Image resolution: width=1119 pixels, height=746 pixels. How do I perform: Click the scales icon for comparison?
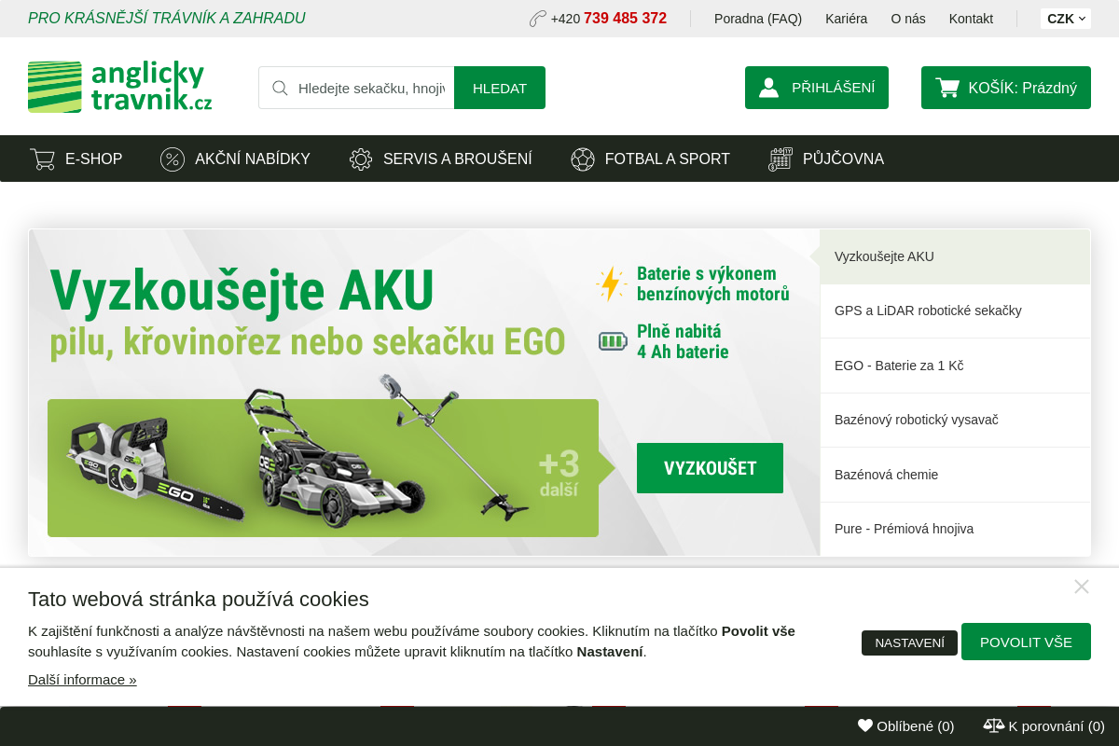click(x=994, y=725)
